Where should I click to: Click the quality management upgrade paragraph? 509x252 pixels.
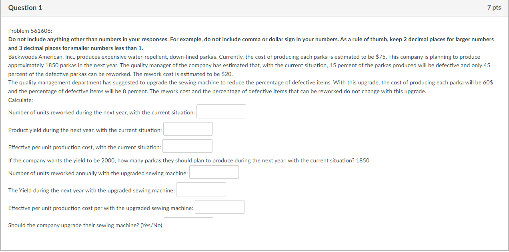point(250,87)
